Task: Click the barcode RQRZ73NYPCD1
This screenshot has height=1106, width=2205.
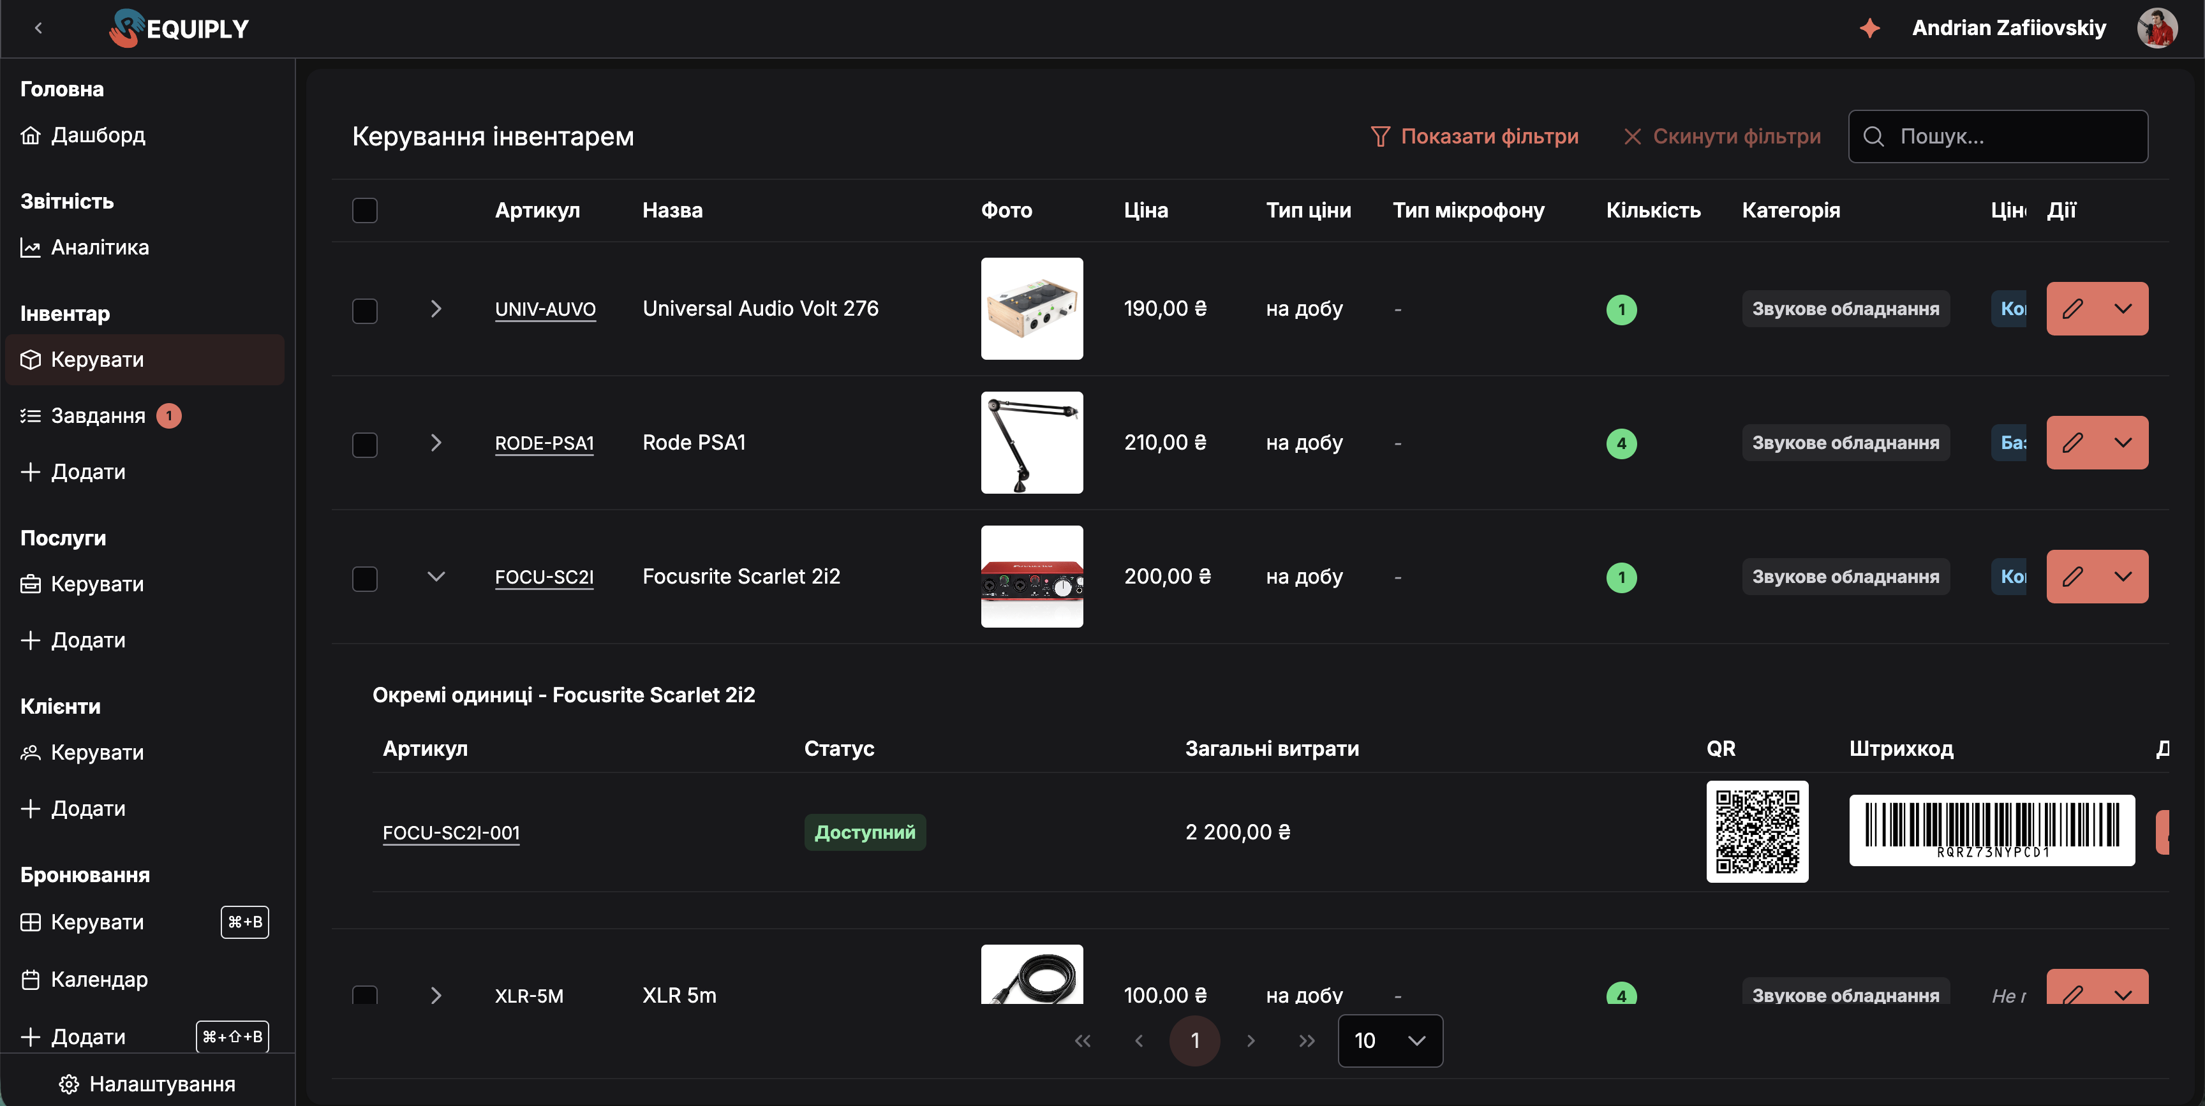Action: tap(1991, 829)
